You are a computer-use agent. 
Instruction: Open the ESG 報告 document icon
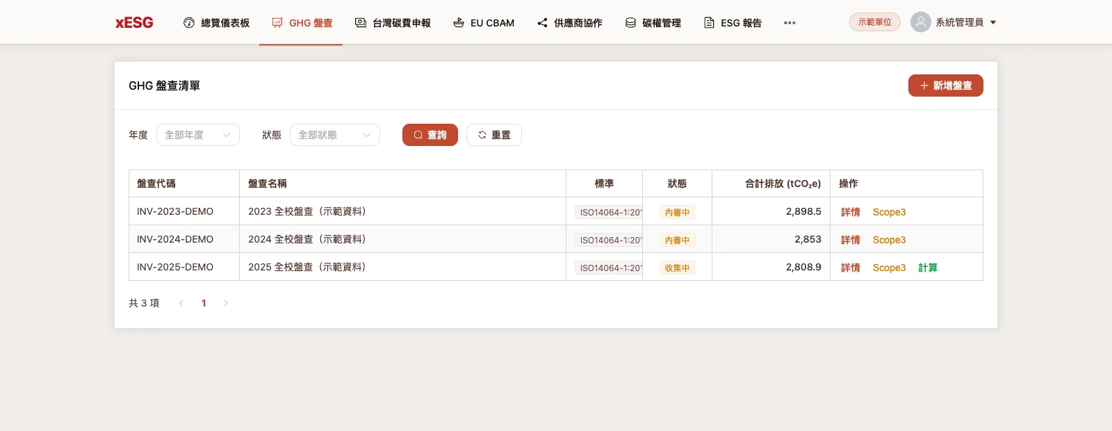pyautogui.click(x=709, y=23)
